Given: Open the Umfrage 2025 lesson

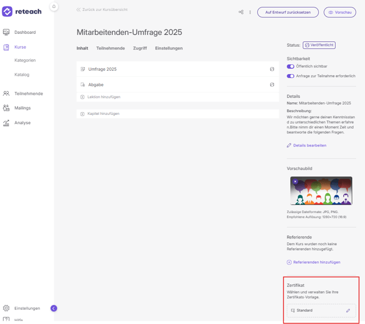Looking at the screenshot, I should coord(178,69).
